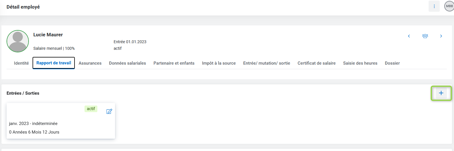Screen dimensions: 454x151
Task: Go to previous employee with left chevron
Action: (409, 36)
